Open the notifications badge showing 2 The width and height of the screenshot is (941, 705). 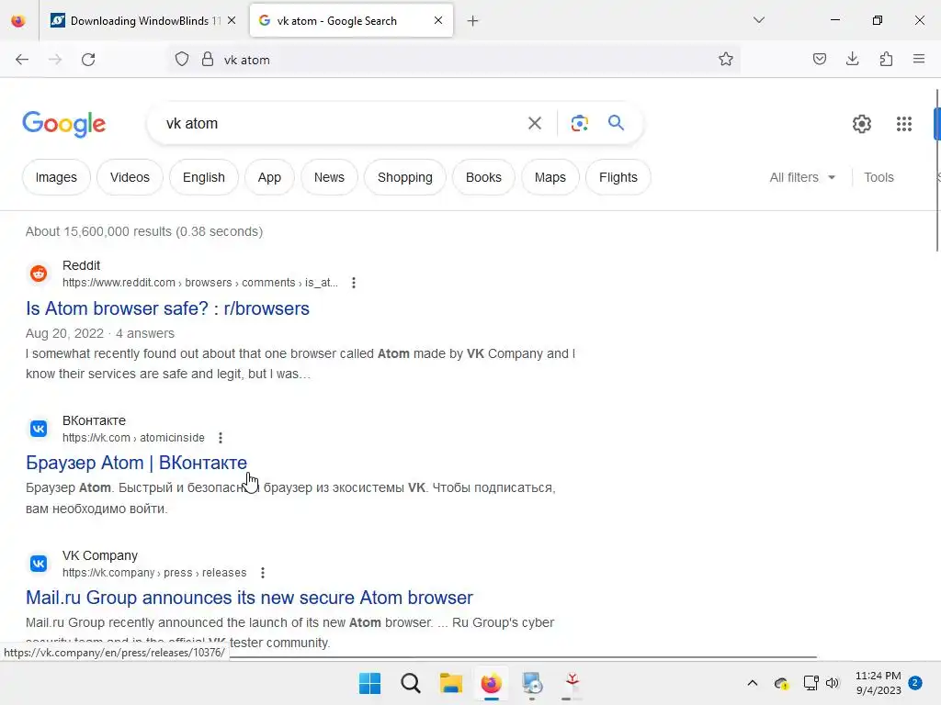click(x=915, y=683)
